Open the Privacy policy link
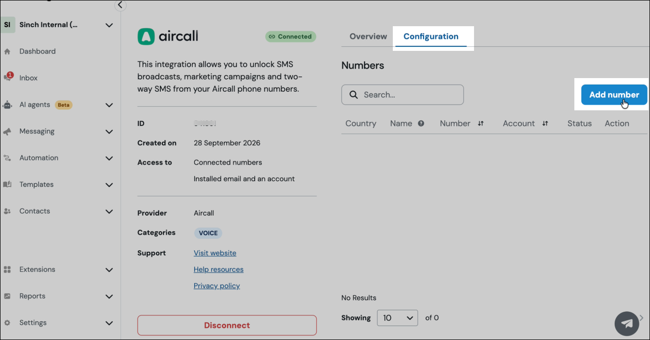Viewport: 650px width, 340px height. (217, 286)
